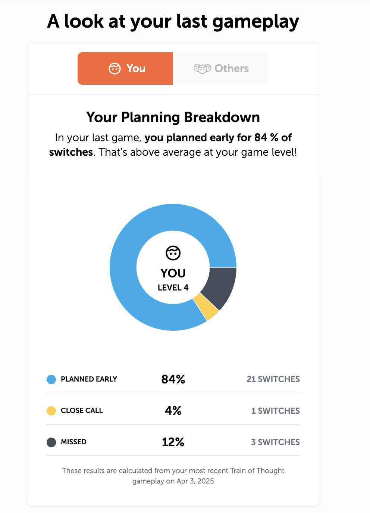370x513 pixels.
Task: Click the 84% planned early value
Action: pos(173,379)
